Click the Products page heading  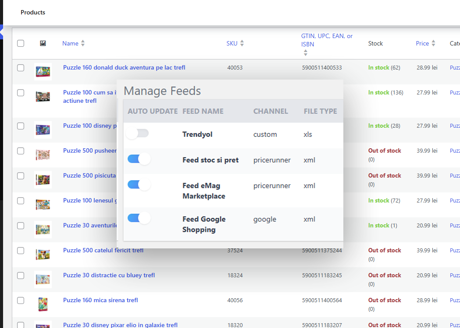tap(33, 12)
